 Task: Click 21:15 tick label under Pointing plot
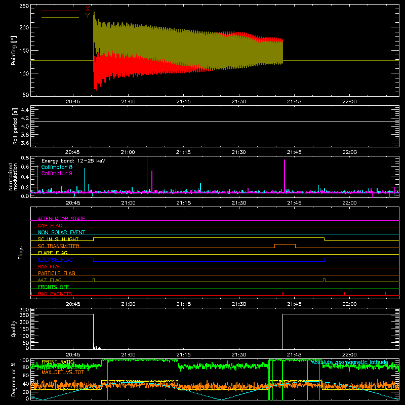183,102
